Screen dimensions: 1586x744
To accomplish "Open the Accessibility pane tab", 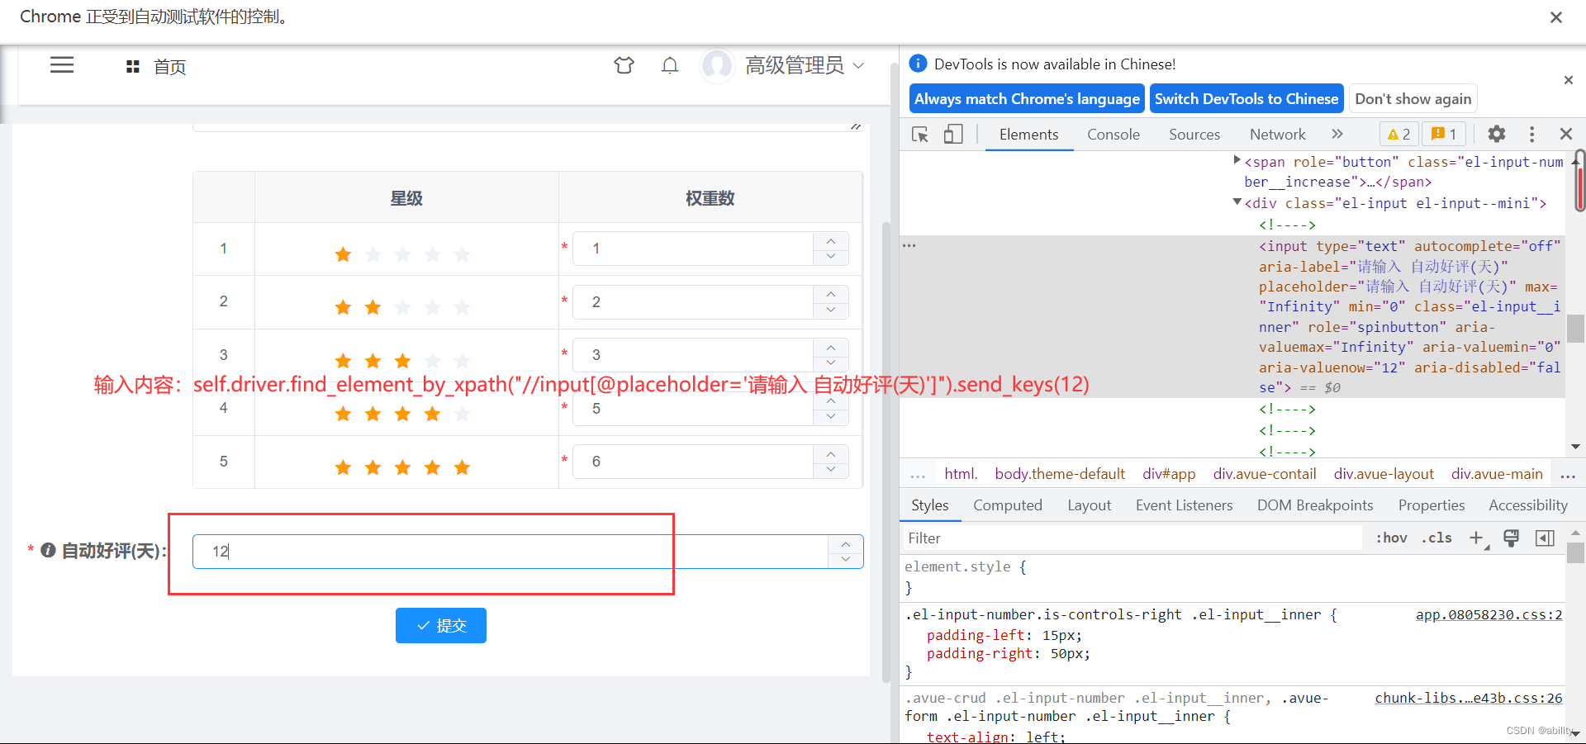I will point(1528,505).
